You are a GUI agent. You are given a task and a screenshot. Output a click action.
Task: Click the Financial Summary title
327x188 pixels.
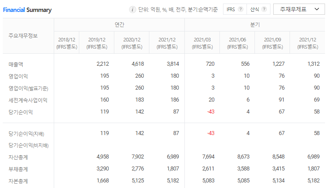pos(27,10)
